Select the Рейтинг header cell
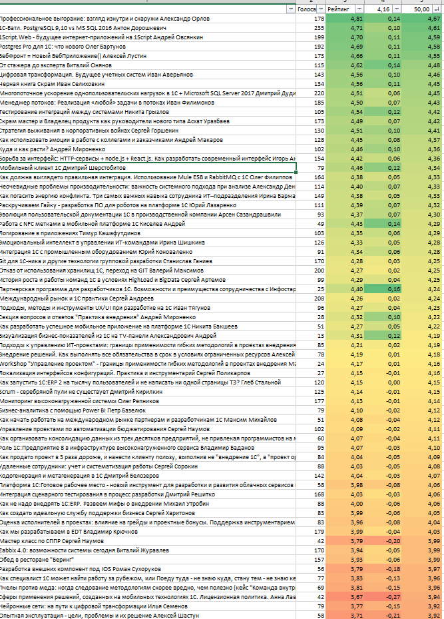Screen dimensions: 444x619 [345, 9]
